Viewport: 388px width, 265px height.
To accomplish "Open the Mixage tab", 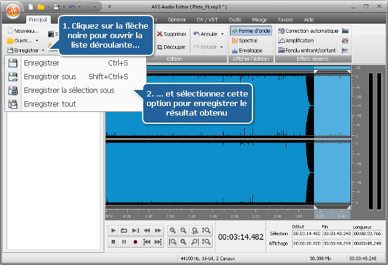I will click(260, 20).
